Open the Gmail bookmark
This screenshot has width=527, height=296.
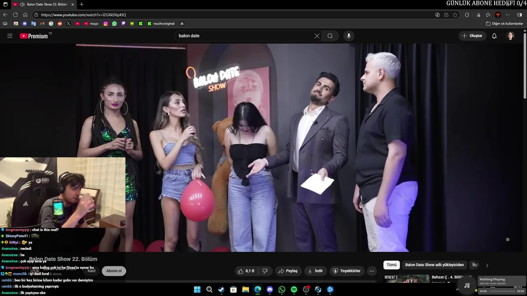(42, 24)
